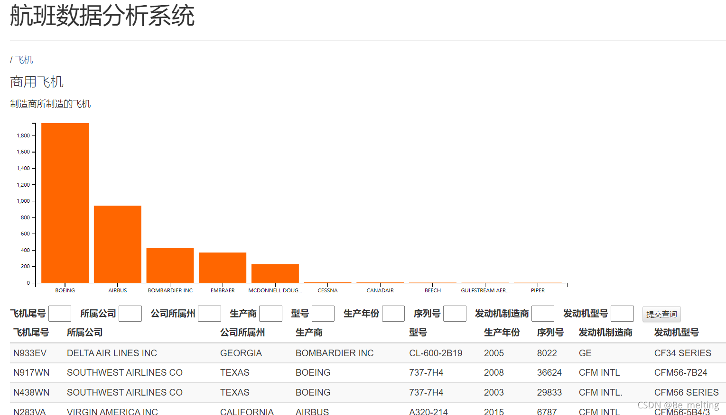Viewport: 726px width, 415px height.
Task: Click the 型号 table column header
Action: point(418,333)
